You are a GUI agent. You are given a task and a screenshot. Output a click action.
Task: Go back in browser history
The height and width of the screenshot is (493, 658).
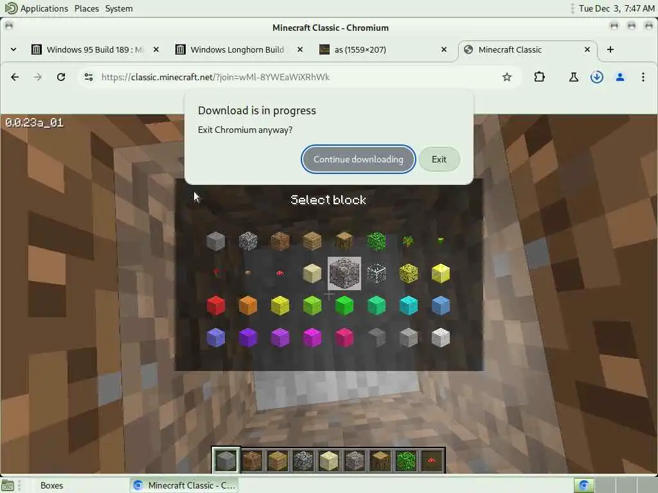click(15, 77)
